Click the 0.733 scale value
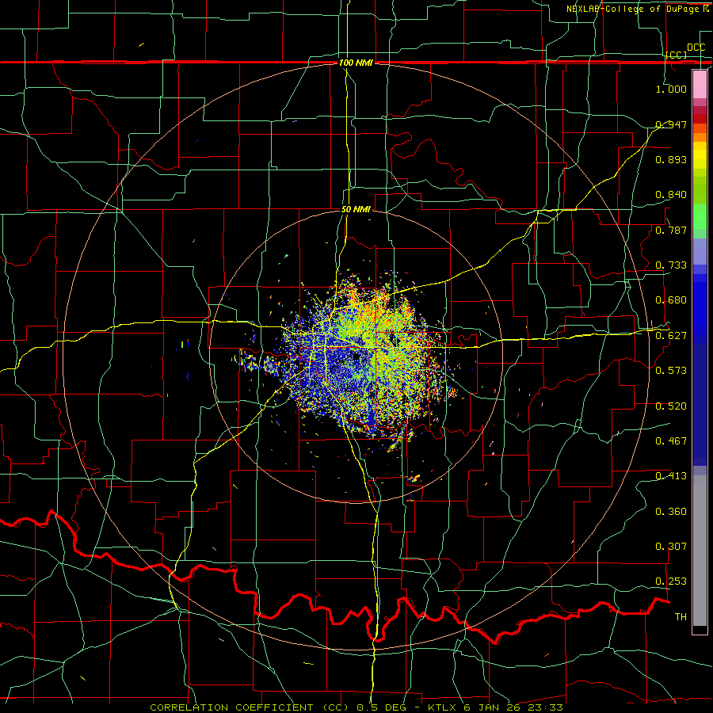713x713 pixels. 671,265
